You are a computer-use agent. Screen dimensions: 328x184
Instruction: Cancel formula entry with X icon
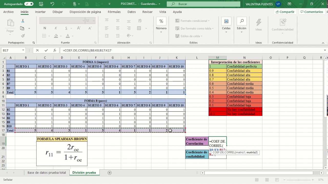[x=37, y=50]
